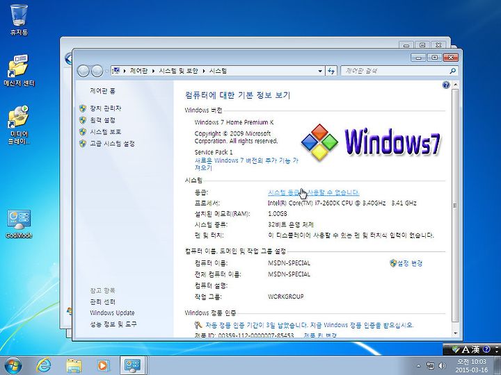
Task: Click the taskbar clock showing 10:03
Action: tap(472, 366)
